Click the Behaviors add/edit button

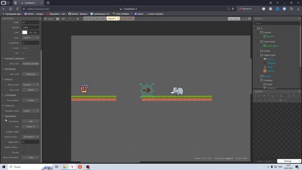[31, 74]
